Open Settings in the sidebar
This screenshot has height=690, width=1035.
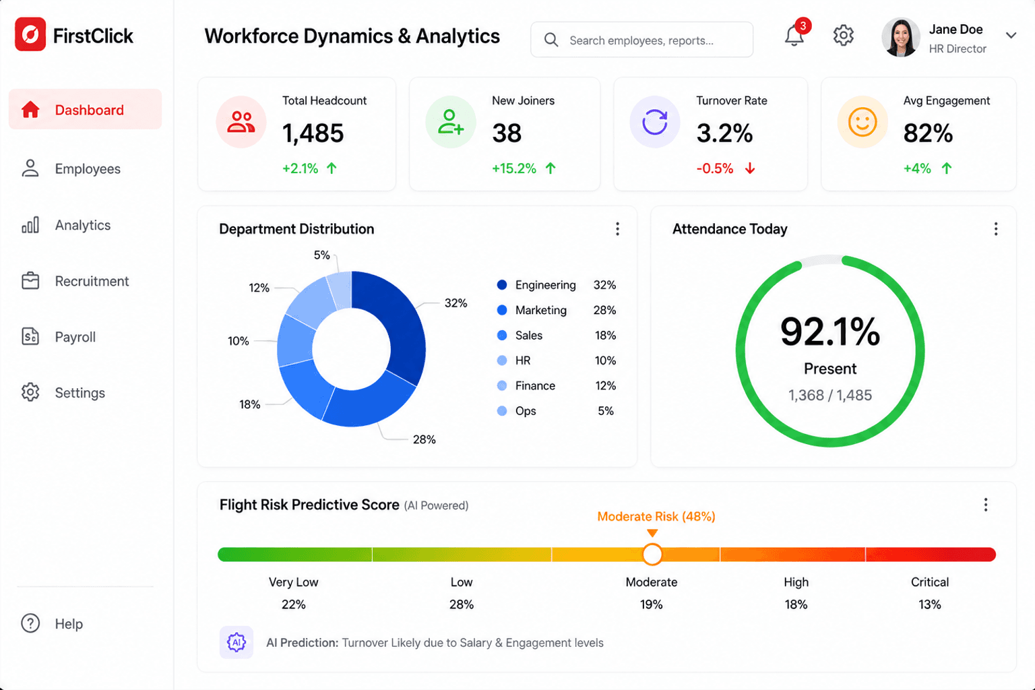85,392
